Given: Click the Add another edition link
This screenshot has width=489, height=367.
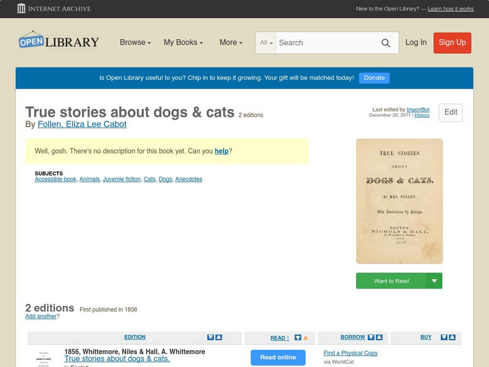Looking at the screenshot, I should click(41, 316).
